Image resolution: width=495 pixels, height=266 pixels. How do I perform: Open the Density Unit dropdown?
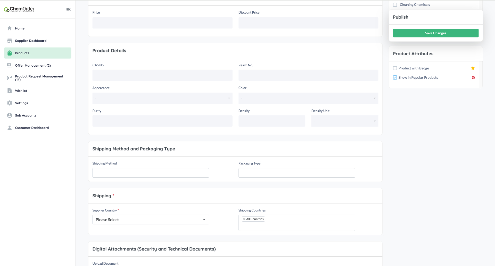pos(344,121)
